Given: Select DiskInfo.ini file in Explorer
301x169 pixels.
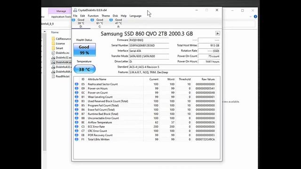Looking at the screenshot, I should (61, 53).
